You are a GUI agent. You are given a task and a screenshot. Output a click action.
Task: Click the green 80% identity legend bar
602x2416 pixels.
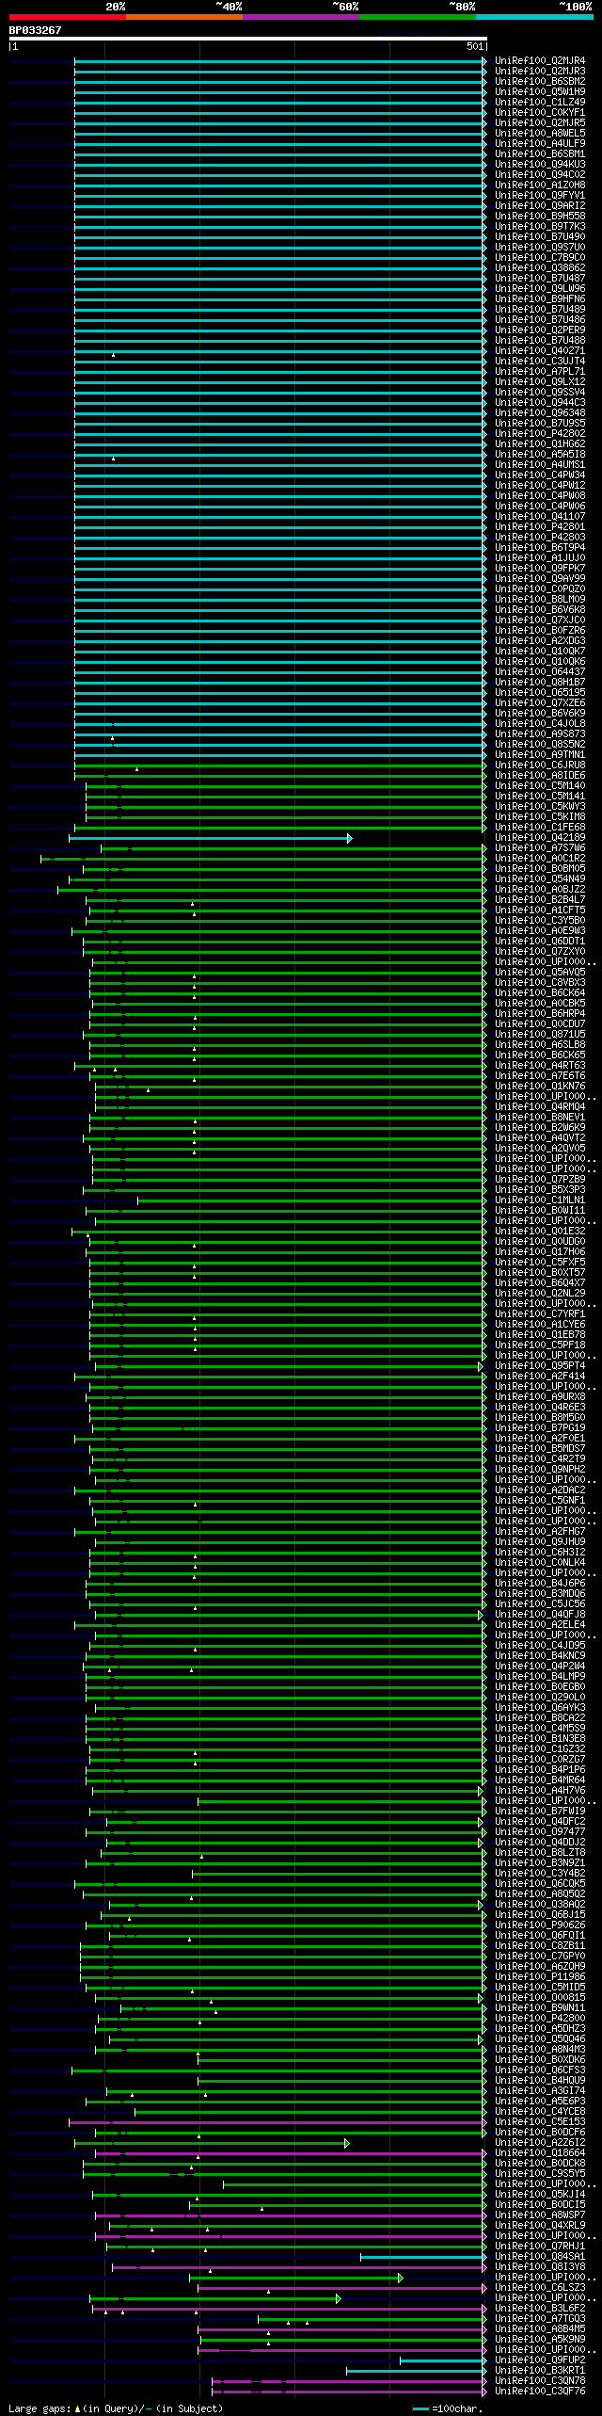click(x=417, y=17)
